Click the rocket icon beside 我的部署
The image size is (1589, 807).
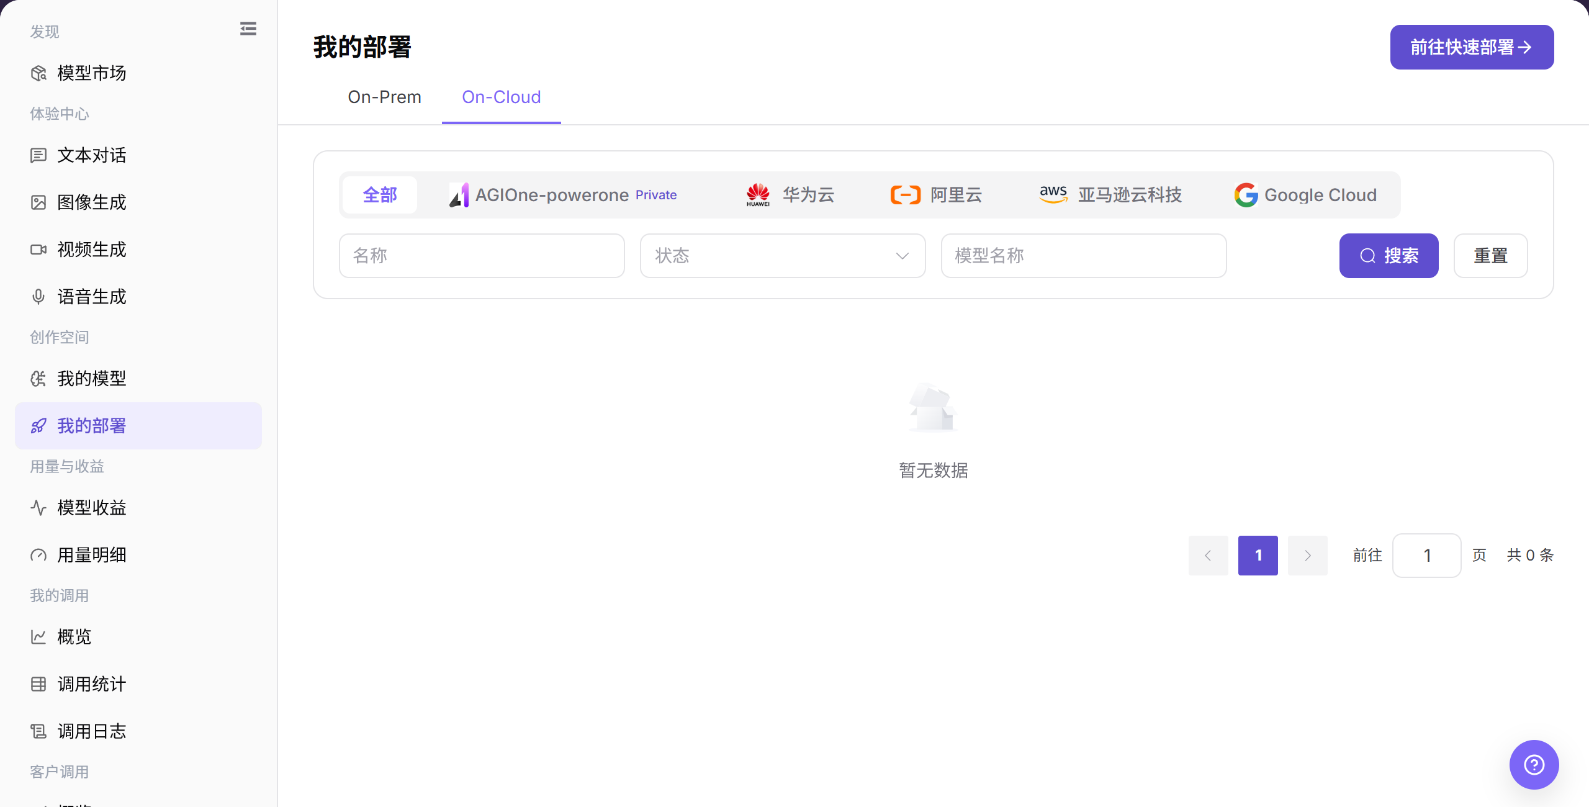pyautogui.click(x=38, y=426)
